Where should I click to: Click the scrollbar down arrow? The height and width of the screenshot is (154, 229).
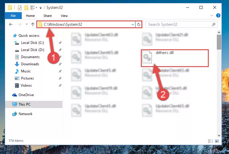click(219, 135)
